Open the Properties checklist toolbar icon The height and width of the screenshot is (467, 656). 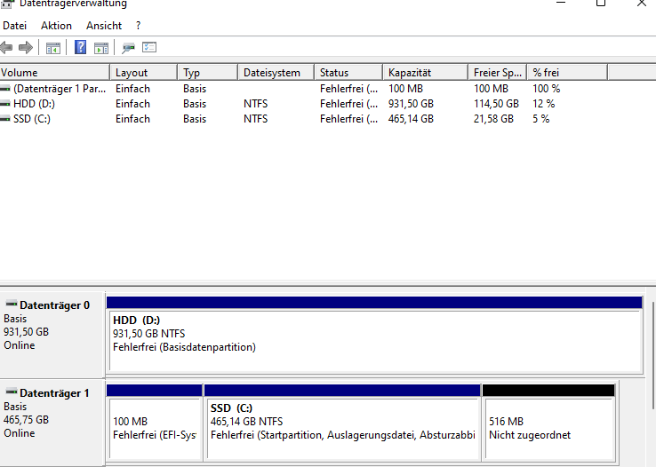[149, 47]
